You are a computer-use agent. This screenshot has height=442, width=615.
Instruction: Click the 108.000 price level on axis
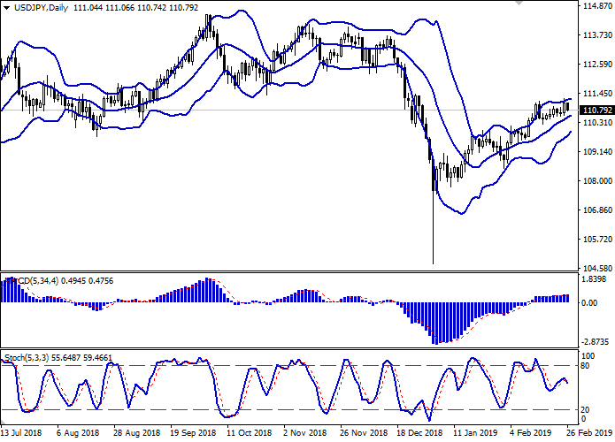[597, 181]
